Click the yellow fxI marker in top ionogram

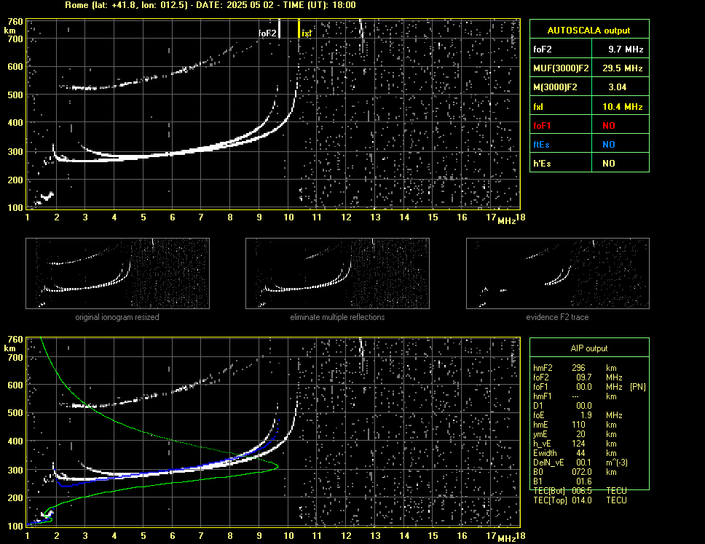pos(299,28)
